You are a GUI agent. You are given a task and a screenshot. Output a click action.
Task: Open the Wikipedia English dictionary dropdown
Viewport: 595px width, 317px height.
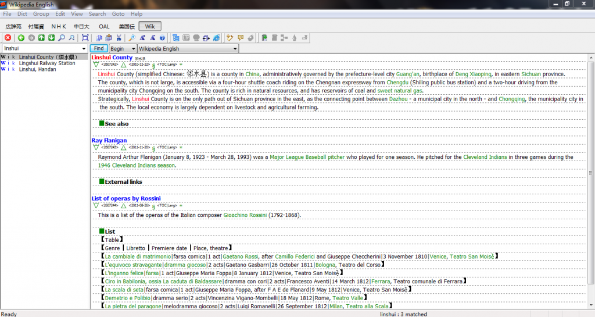188,49
